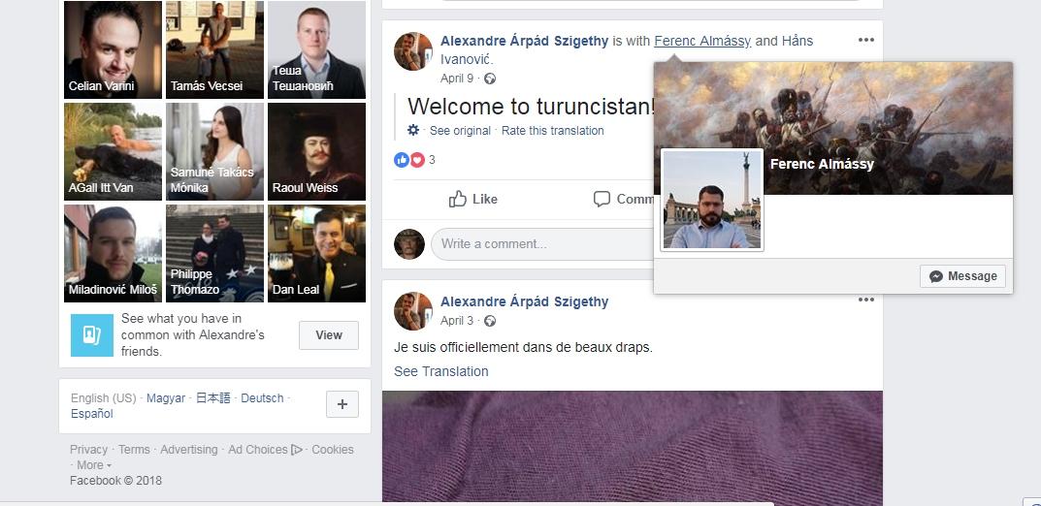Click the Like thumbs-up icon on the post
The image size is (1041, 506).
457,199
